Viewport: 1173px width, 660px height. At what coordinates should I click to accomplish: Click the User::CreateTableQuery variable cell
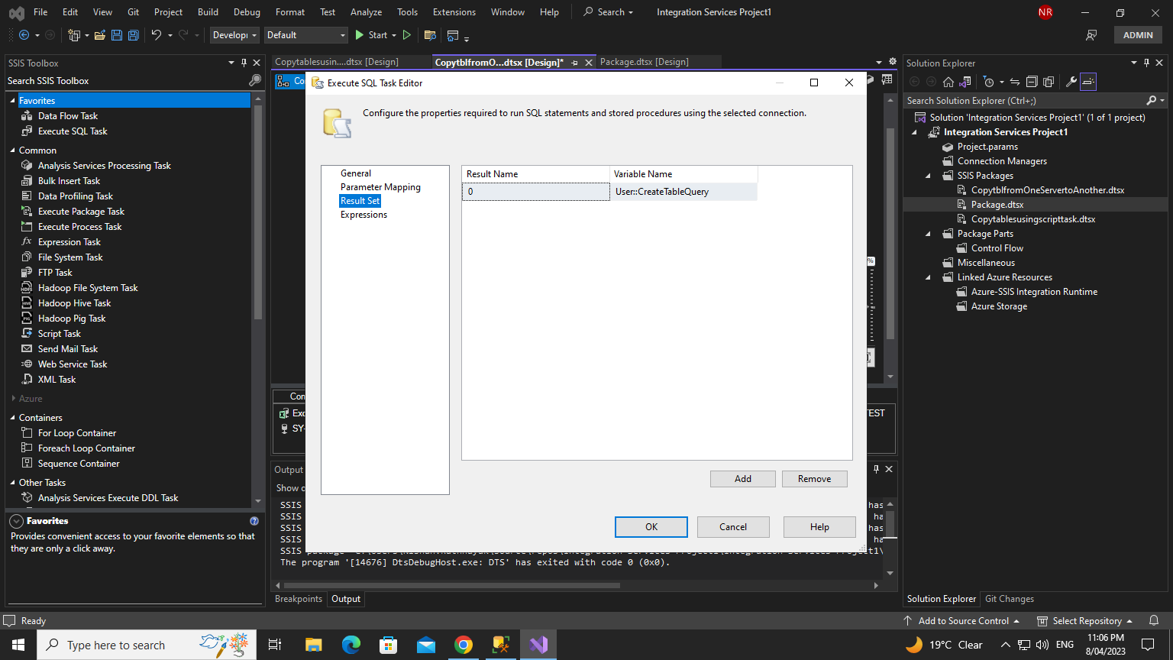[x=684, y=192]
